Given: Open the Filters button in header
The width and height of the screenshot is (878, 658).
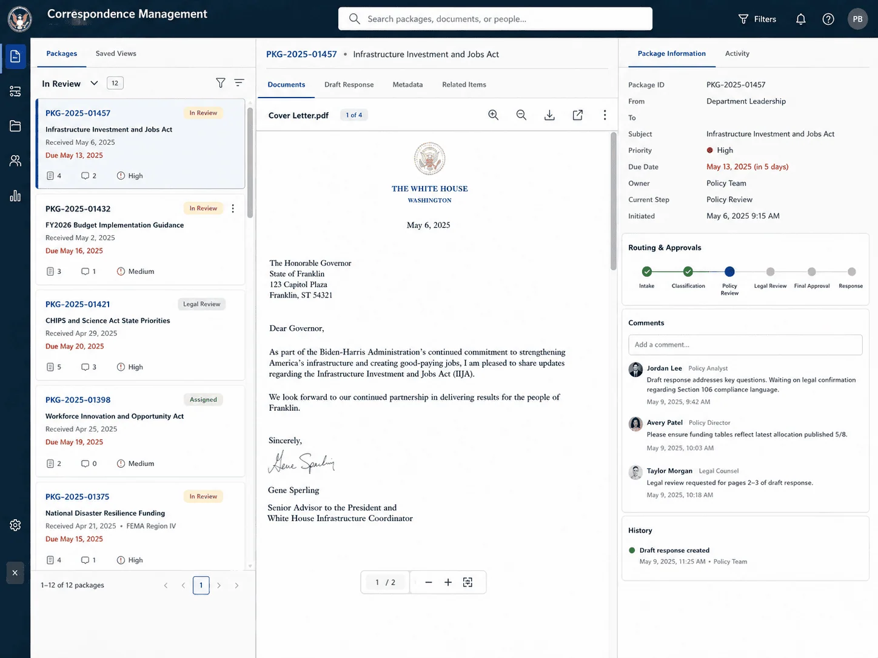Looking at the screenshot, I should pyautogui.click(x=757, y=19).
